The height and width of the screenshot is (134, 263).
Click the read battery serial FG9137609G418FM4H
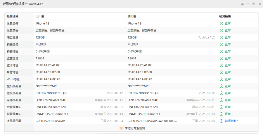(143, 100)
